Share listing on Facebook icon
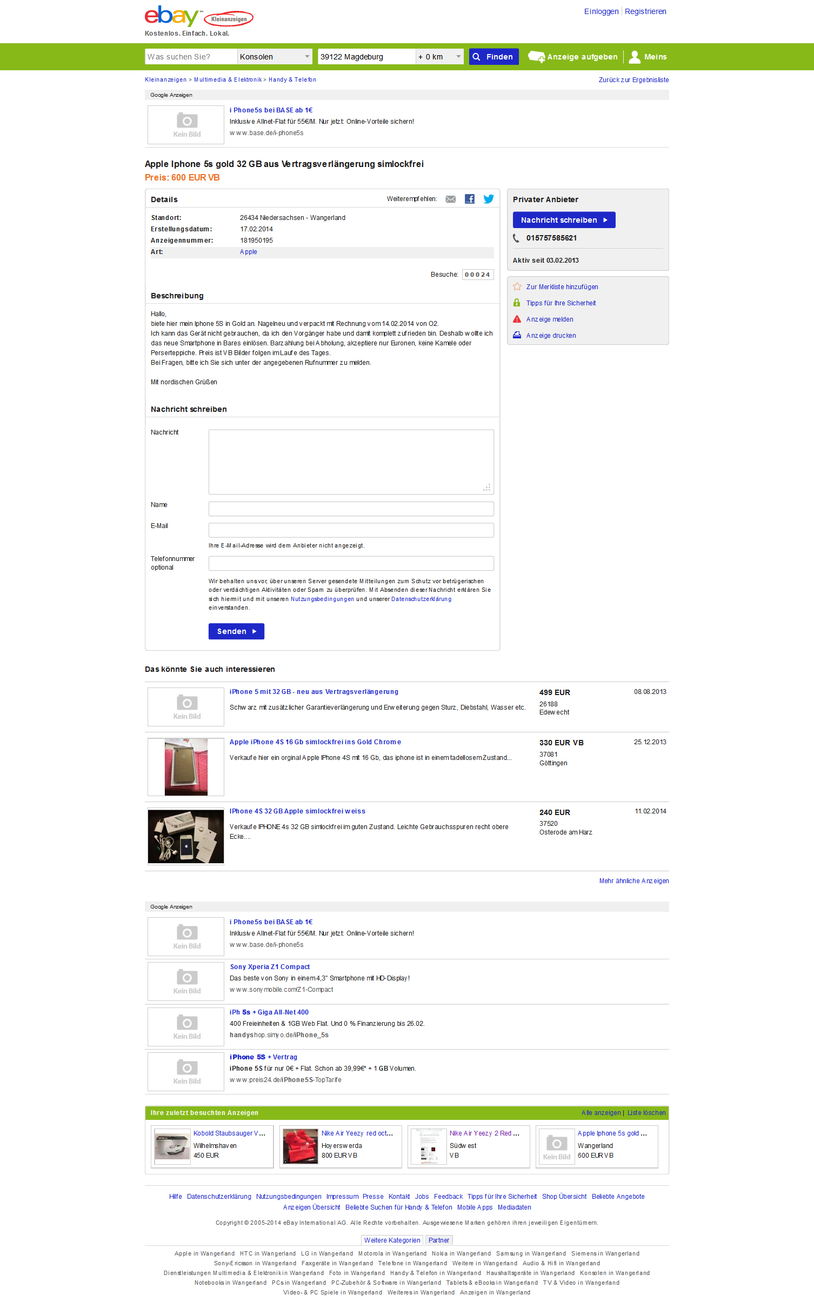Image resolution: width=814 pixels, height=1315 pixels. 470,199
